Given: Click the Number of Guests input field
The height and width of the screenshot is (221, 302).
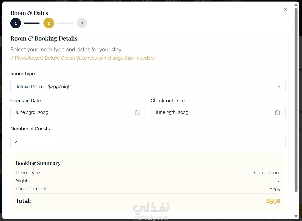Looking at the screenshot, I should 148,142.
